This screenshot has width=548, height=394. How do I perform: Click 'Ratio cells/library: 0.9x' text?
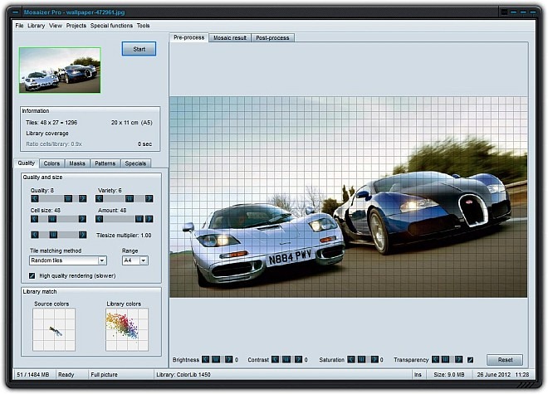tap(54, 143)
